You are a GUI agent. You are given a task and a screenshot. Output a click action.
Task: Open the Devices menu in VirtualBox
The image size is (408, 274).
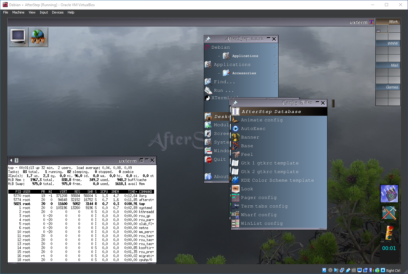(57, 13)
